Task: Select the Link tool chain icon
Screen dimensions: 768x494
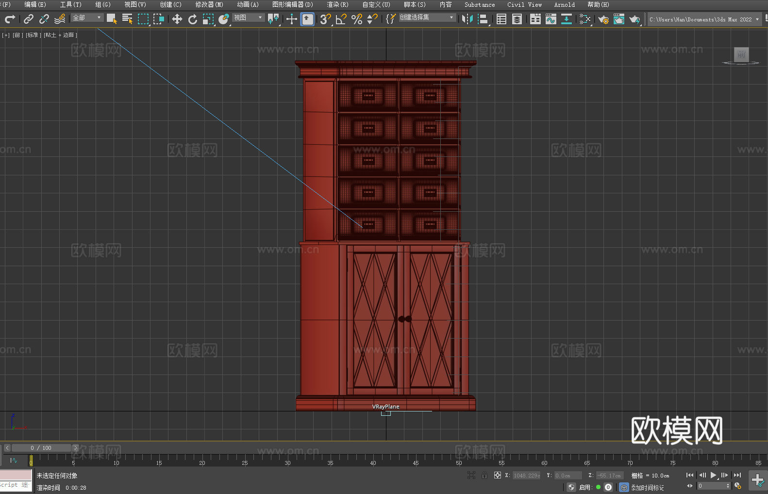Action: pos(28,19)
